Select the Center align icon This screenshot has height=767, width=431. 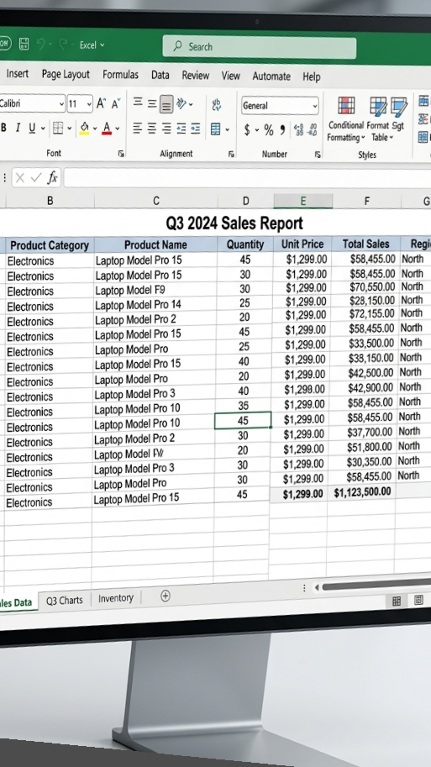coord(152,129)
